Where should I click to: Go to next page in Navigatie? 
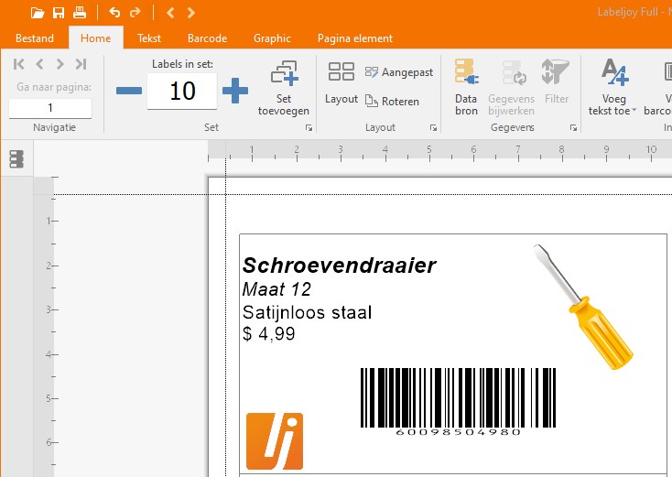pyautogui.click(x=60, y=64)
